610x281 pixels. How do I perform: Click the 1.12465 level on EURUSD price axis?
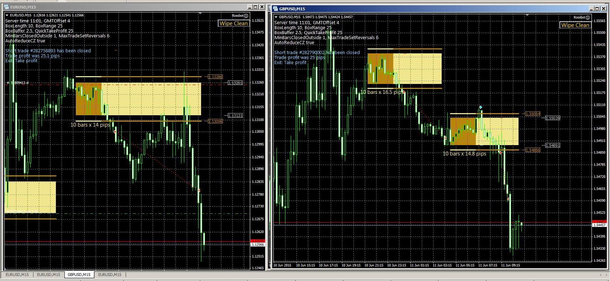[258, 268]
